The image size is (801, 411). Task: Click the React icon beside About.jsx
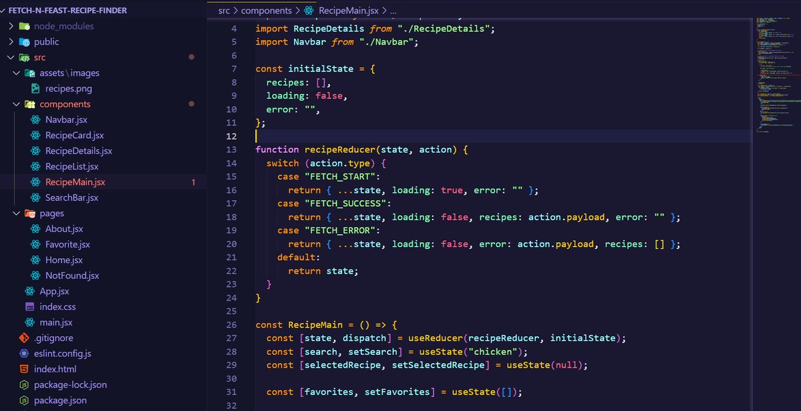pos(35,229)
